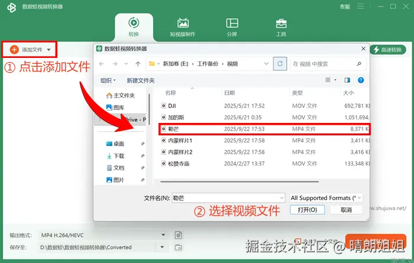This screenshot has width=414, height=263.
Task: Open the 组织 menu
Action: (x=108, y=80)
